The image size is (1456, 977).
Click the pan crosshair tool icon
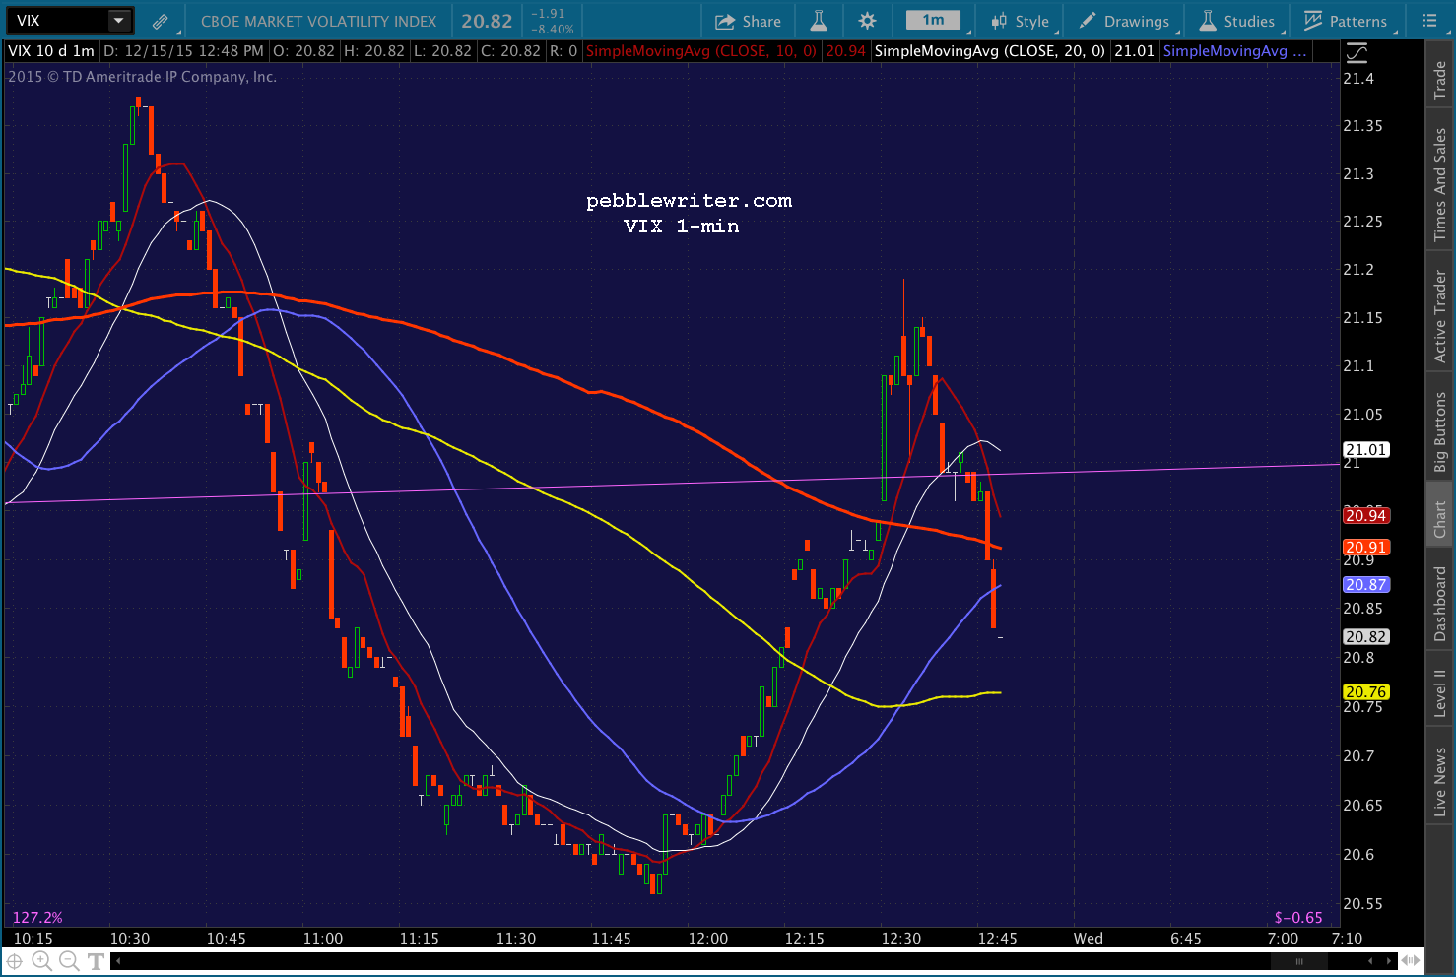pyautogui.click(x=15, y=960)
